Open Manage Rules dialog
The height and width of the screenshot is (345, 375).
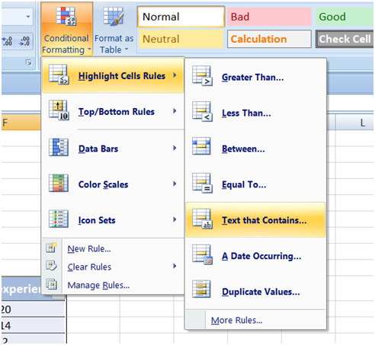[x=98, y=286]
